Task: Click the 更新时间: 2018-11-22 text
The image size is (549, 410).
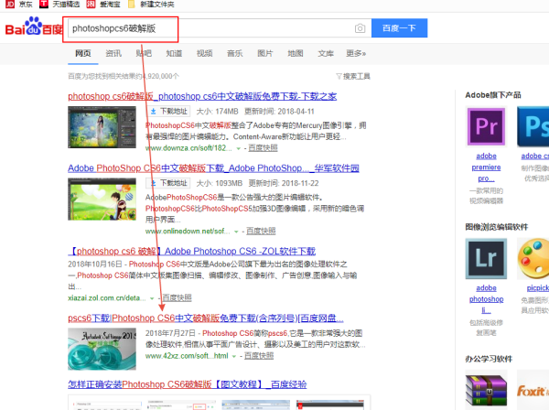Action: click(x=284, y=183)
